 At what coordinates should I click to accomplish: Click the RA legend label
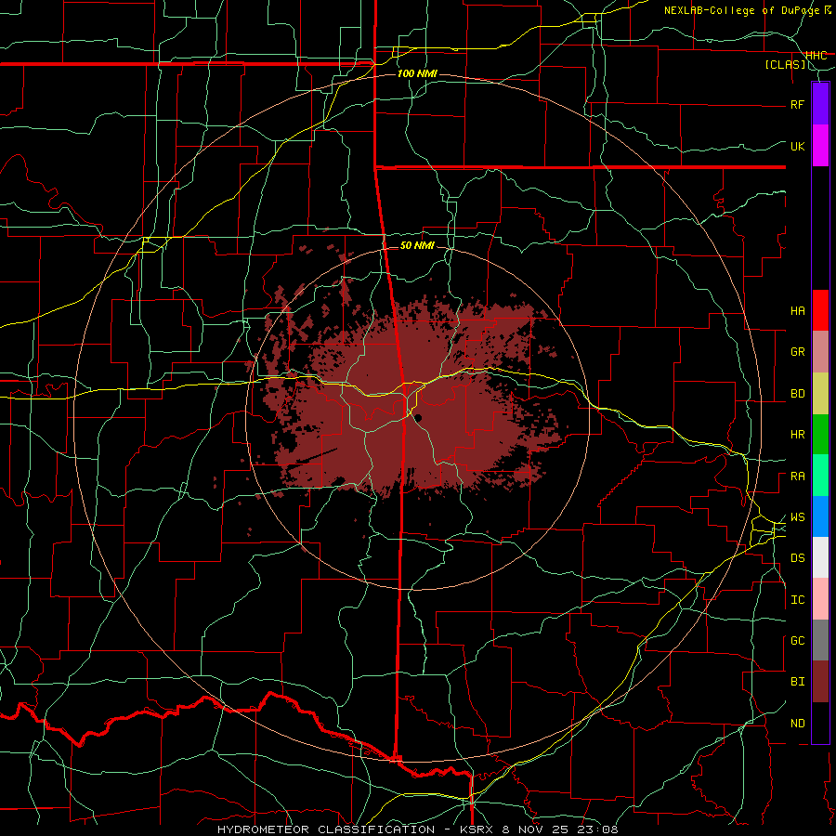pos(798,477)
